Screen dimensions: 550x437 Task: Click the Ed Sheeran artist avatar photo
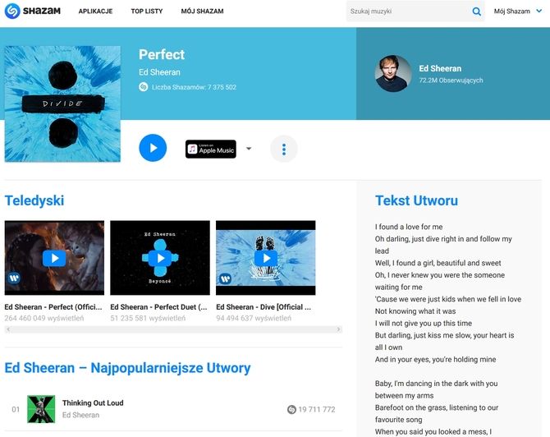[x=393, y=73]
